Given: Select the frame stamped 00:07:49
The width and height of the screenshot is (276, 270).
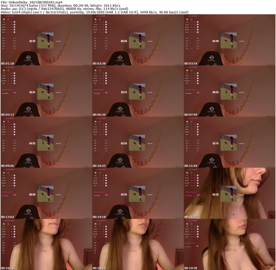Looking at the screenshot, I should click(x=230, y=91).
